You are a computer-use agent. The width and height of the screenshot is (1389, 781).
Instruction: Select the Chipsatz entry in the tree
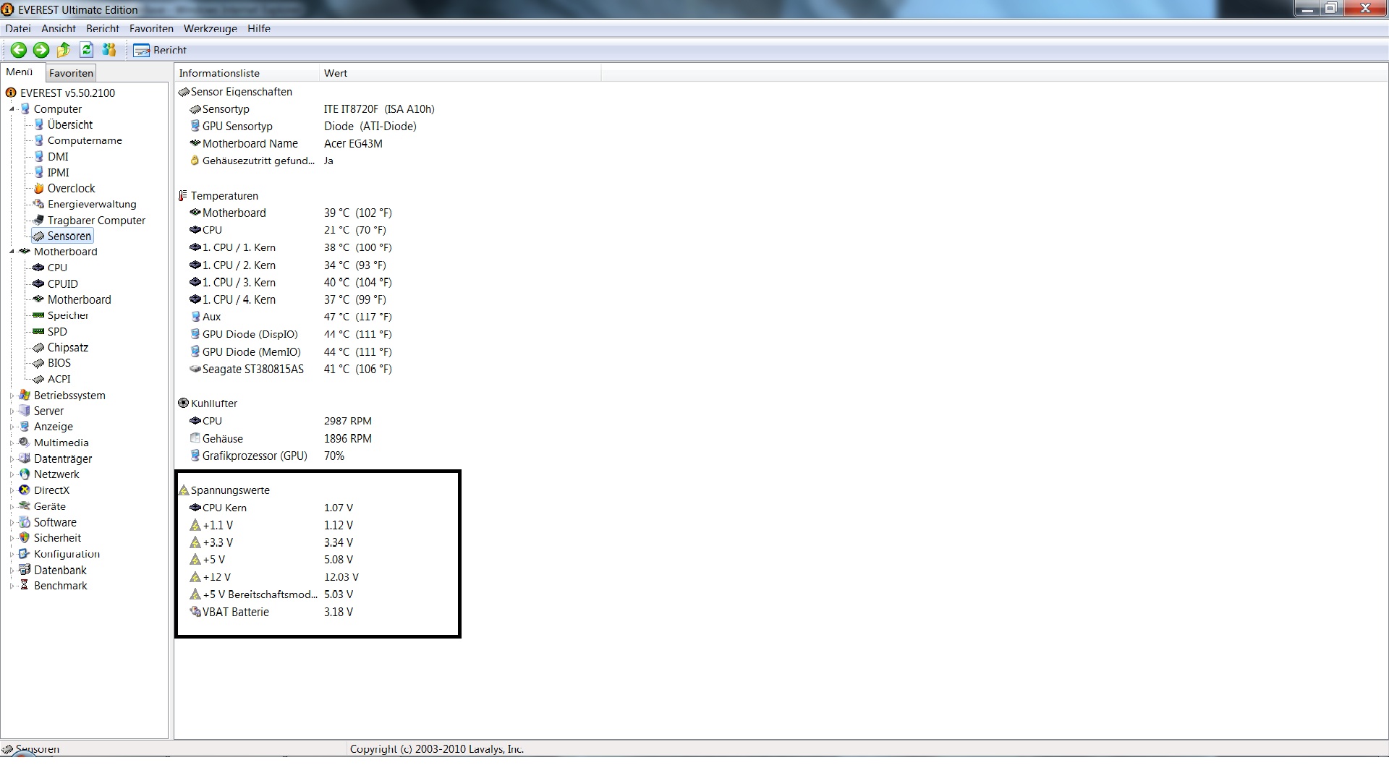pyautogui.click(x=67, y=347)
